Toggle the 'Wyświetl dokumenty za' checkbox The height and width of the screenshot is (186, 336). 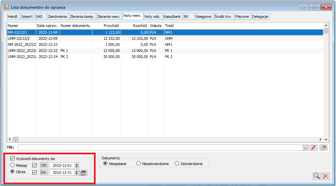pos(12,159)
